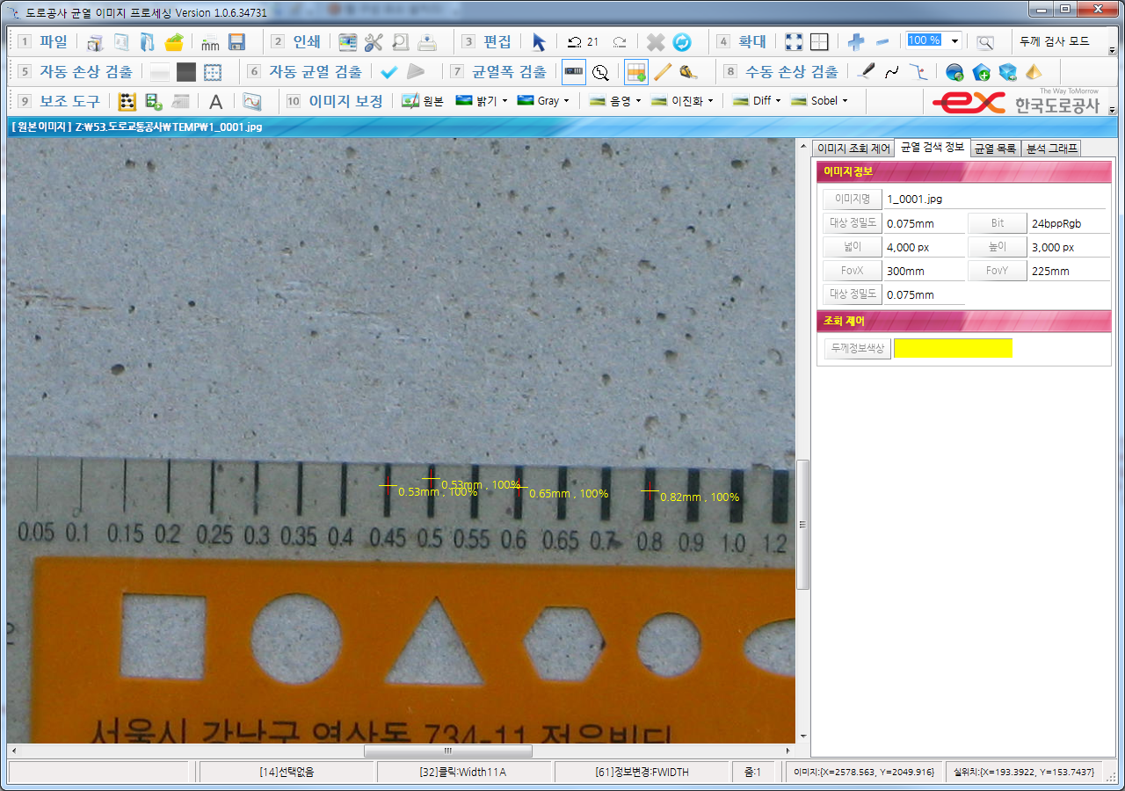
Task: Click the yellow thickness info color swatch
Action: click(x=953, y=348)
